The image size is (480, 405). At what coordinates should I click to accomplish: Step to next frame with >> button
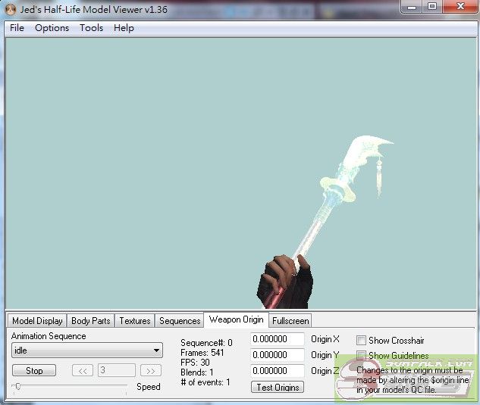coord(151,370)
